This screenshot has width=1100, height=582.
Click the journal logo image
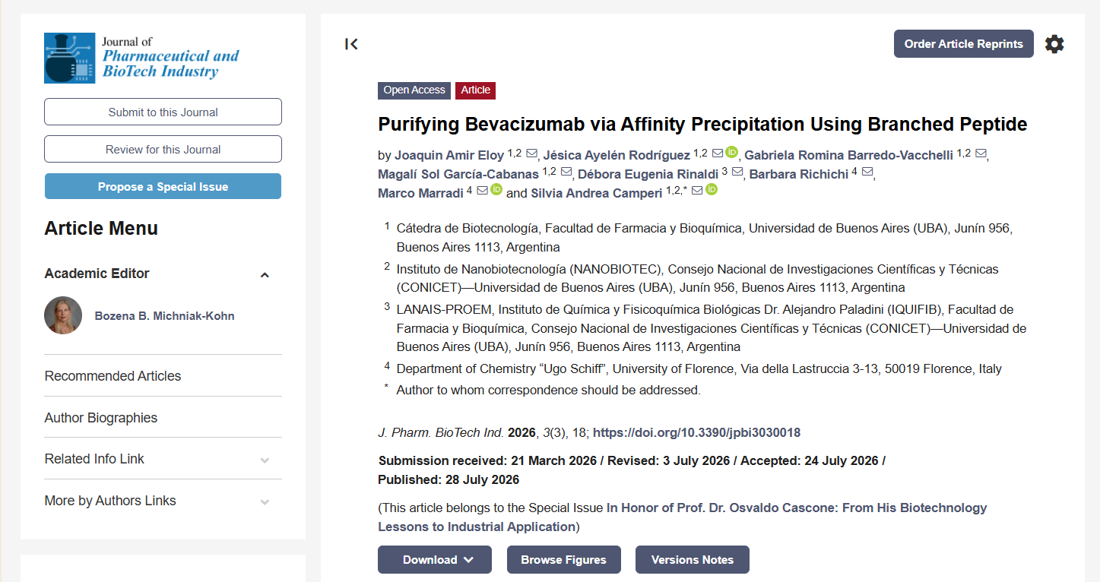tap(142, 58)
